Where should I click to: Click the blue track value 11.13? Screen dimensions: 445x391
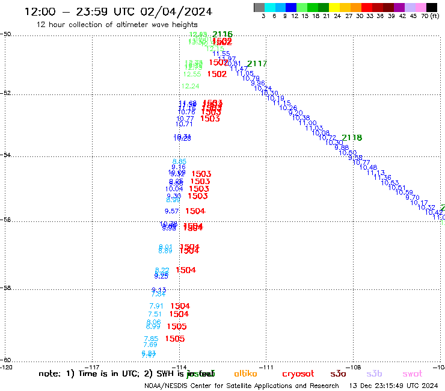click(375, 173)
